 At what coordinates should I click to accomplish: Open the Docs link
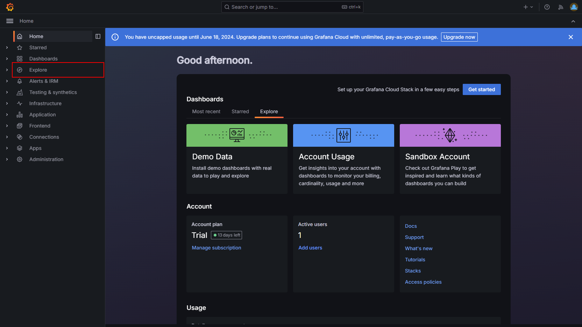tap(411, 226)
